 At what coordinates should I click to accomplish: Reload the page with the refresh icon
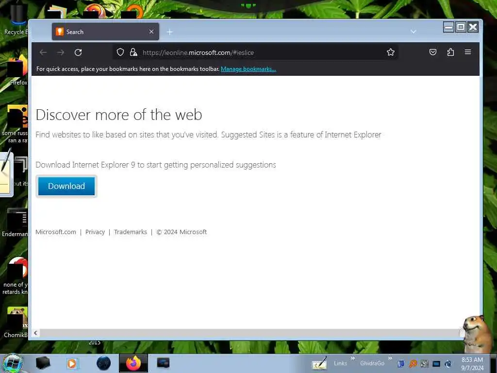pos(78,52)
